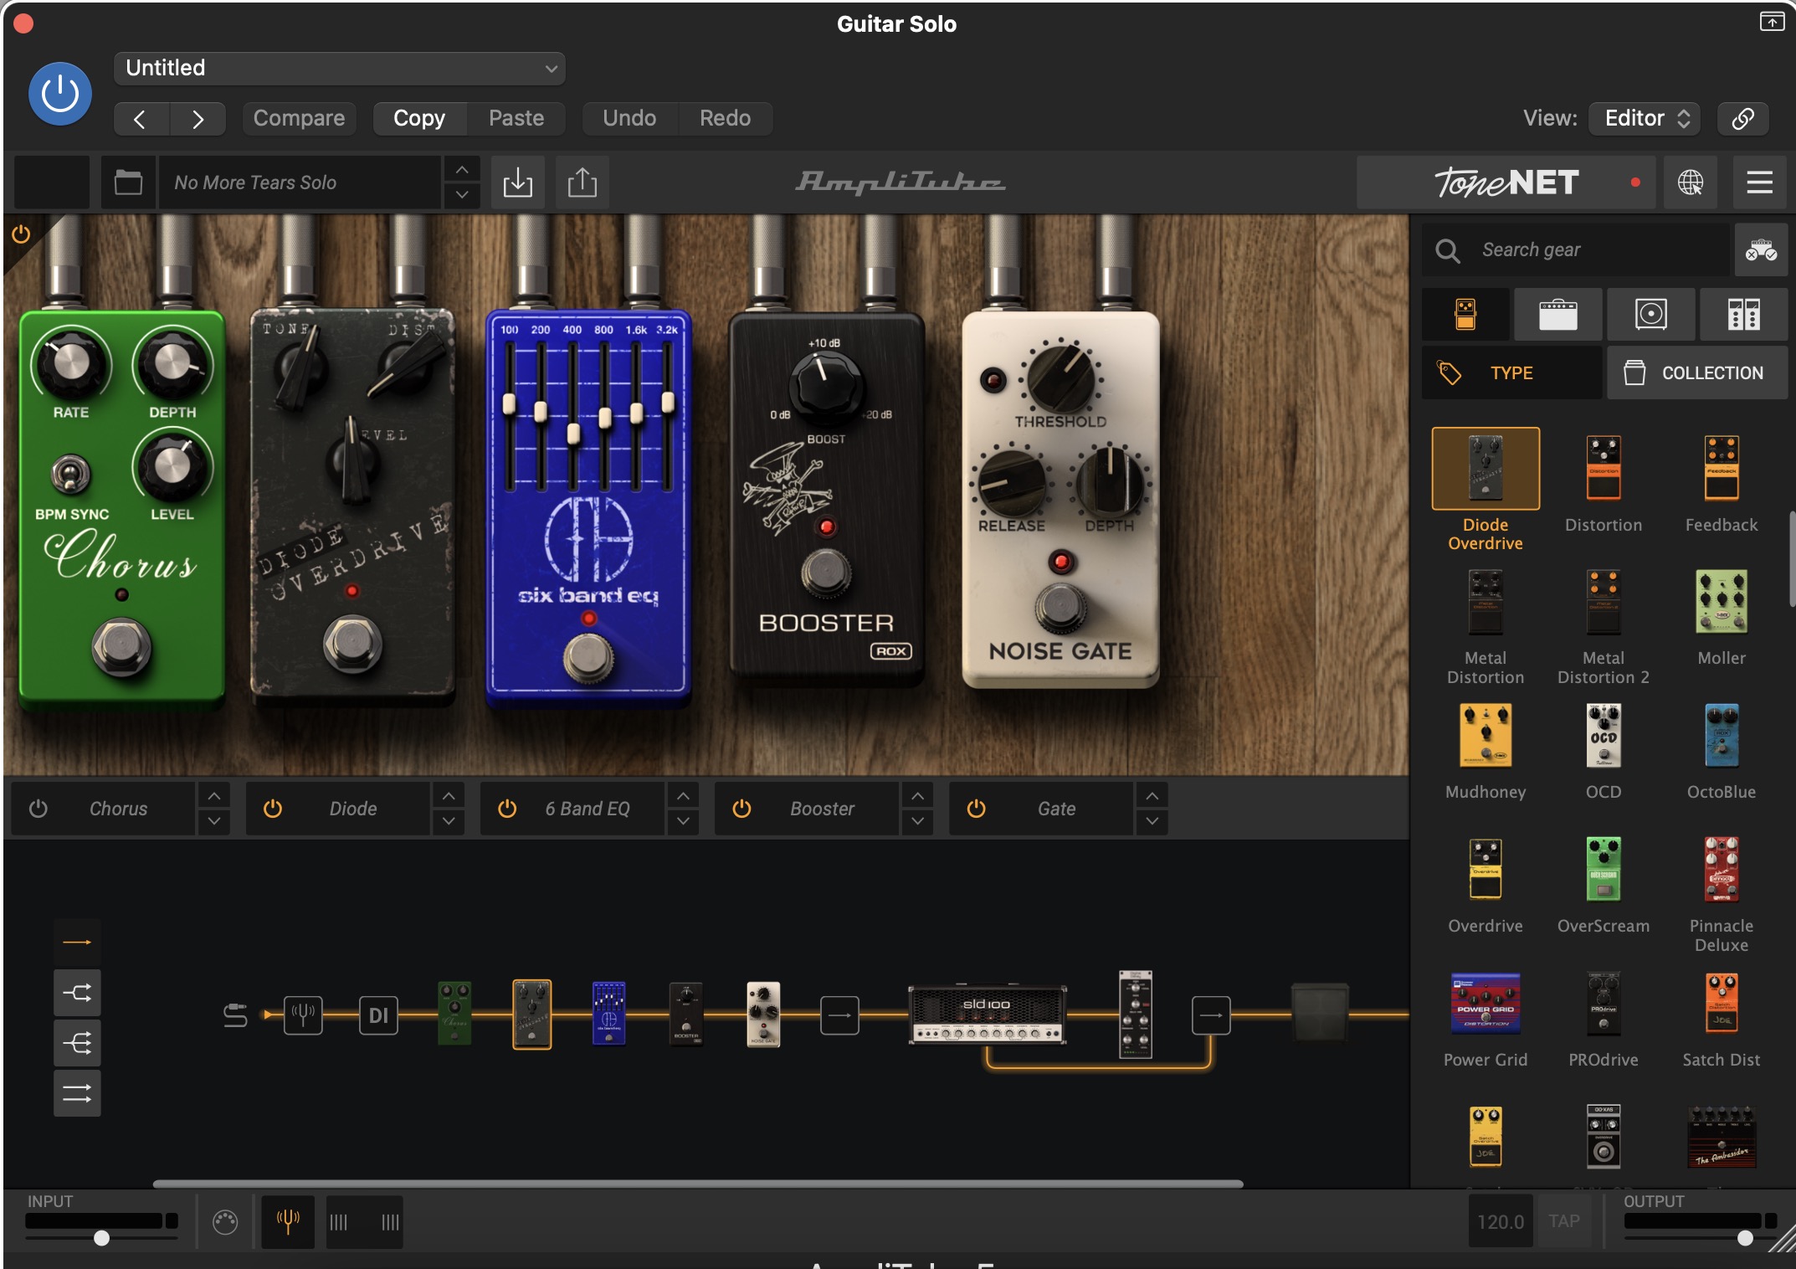Click the link chain icon beside Editor
Image resolution: width=1796 pixels, height=1269 pixels.
tap(1743, 118)
